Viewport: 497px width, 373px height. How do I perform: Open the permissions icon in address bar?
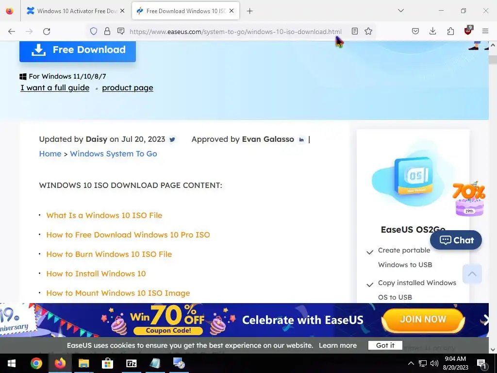121,31
